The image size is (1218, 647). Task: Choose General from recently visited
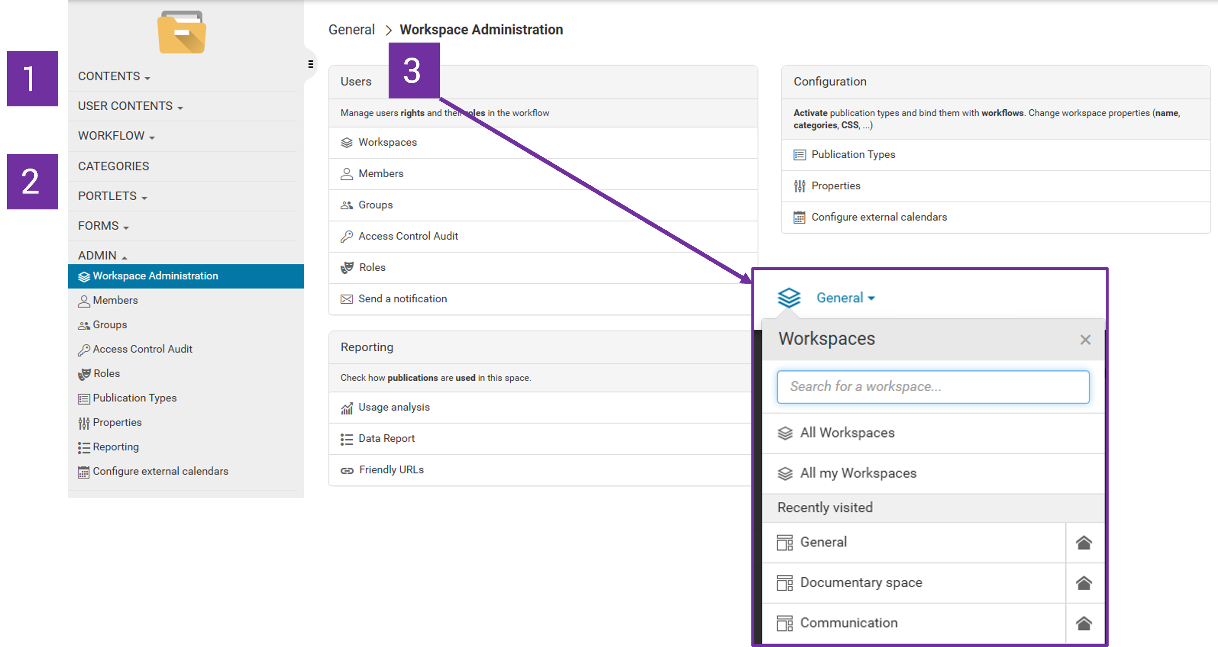(913, 543)
